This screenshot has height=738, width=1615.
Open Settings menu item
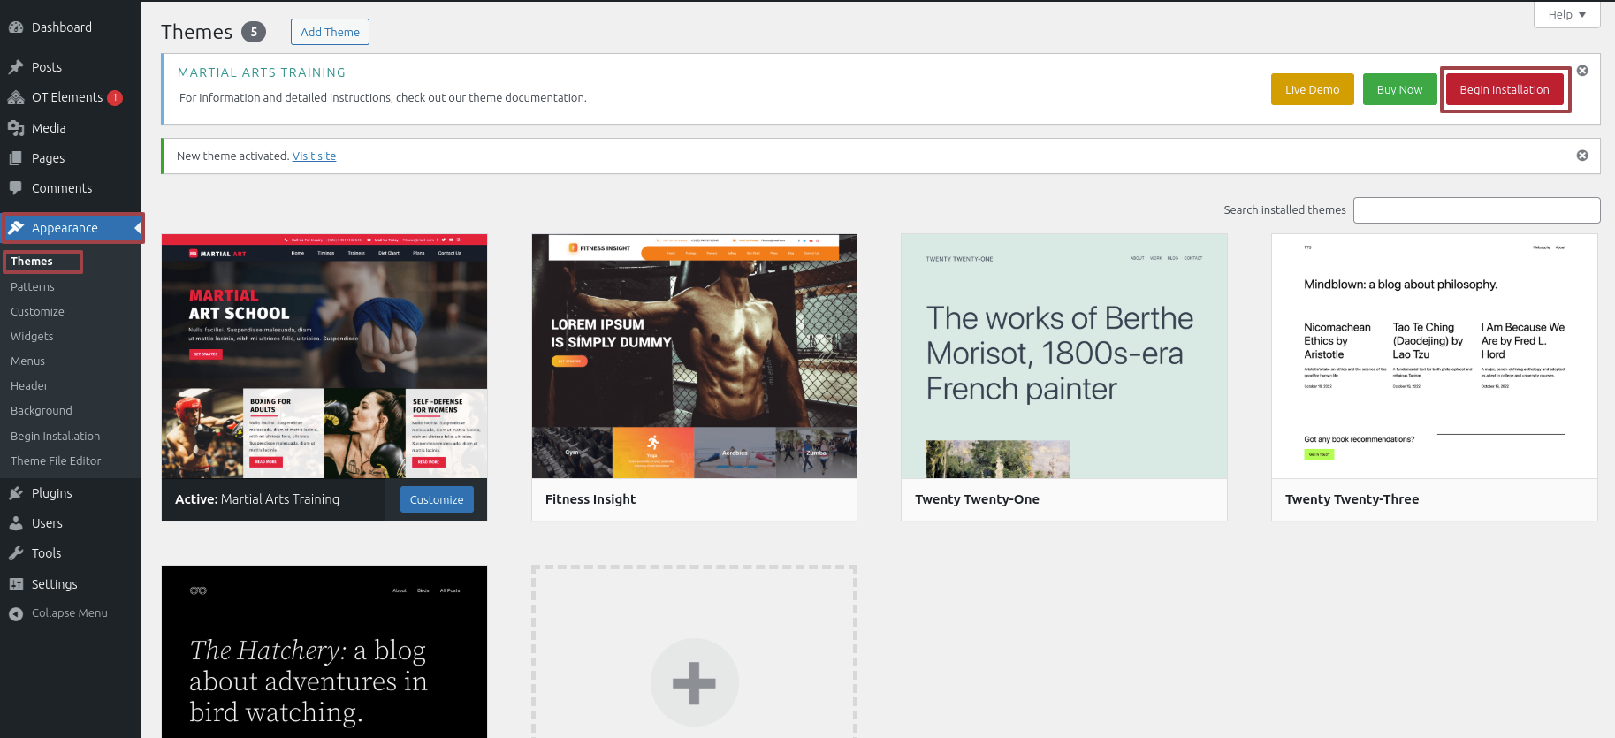pos(71,584)
